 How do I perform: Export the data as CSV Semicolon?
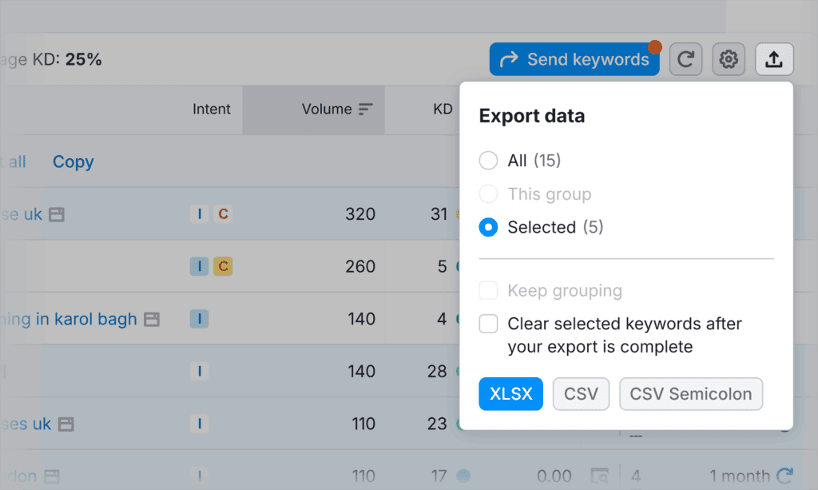(690, 393)
